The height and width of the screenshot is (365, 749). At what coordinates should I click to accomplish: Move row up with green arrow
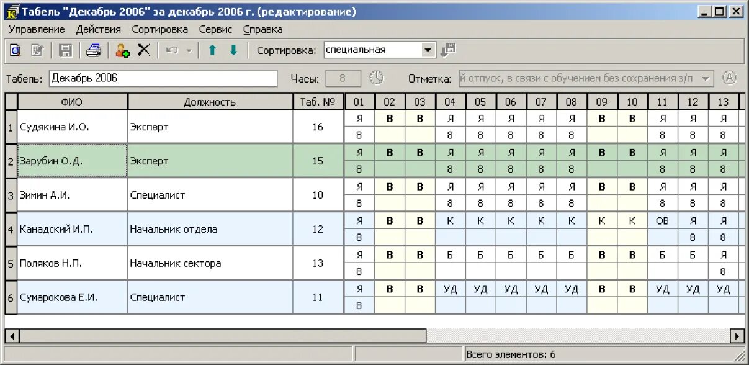point(212,51)
